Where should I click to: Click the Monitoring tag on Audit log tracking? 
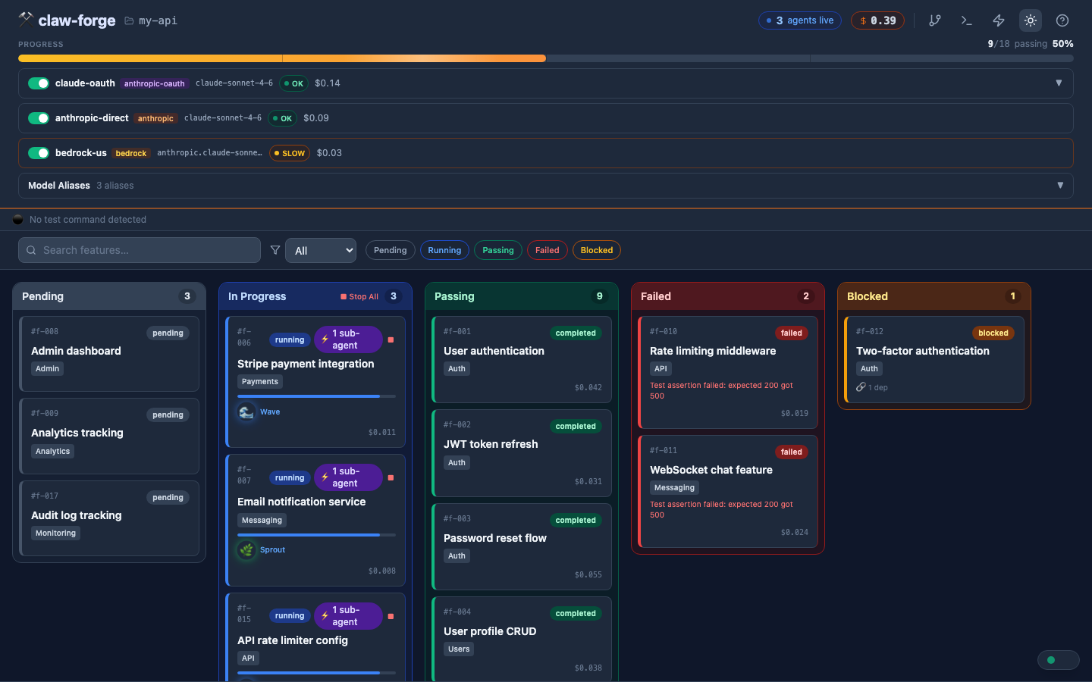pyautogui.click(x=55, y=533)
